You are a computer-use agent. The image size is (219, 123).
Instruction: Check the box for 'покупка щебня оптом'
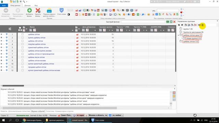23,44
